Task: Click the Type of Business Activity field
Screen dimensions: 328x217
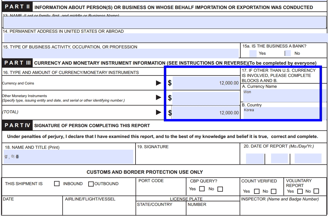Action: click(x=120, y=53)
